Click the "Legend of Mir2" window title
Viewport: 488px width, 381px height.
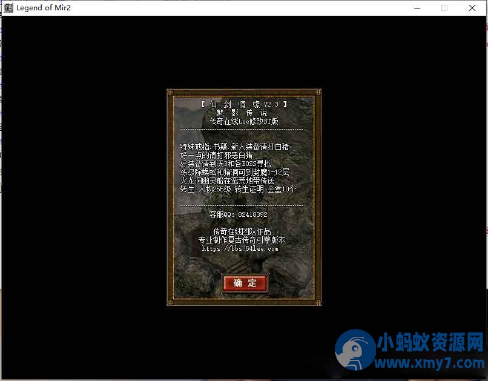[44, 8]
